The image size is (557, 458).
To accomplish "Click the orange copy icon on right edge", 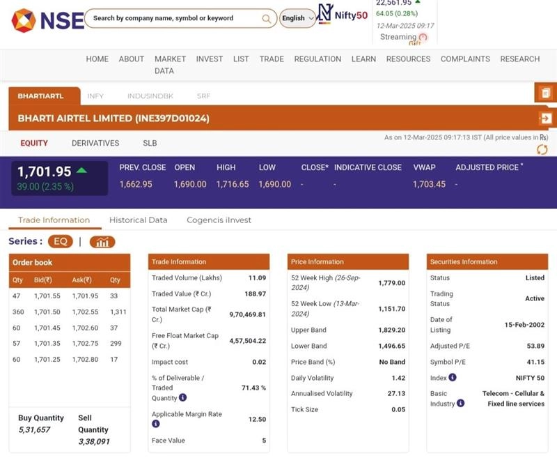I will click(545, 93).
